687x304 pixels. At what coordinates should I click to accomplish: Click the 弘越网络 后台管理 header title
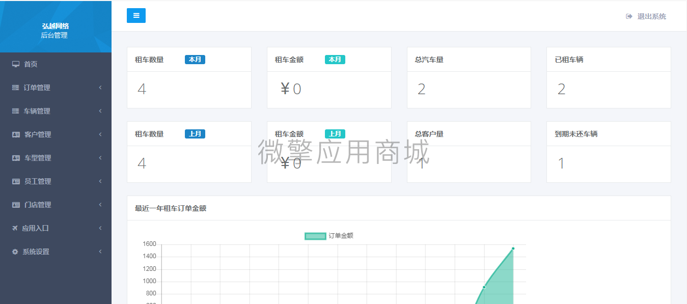55,31
